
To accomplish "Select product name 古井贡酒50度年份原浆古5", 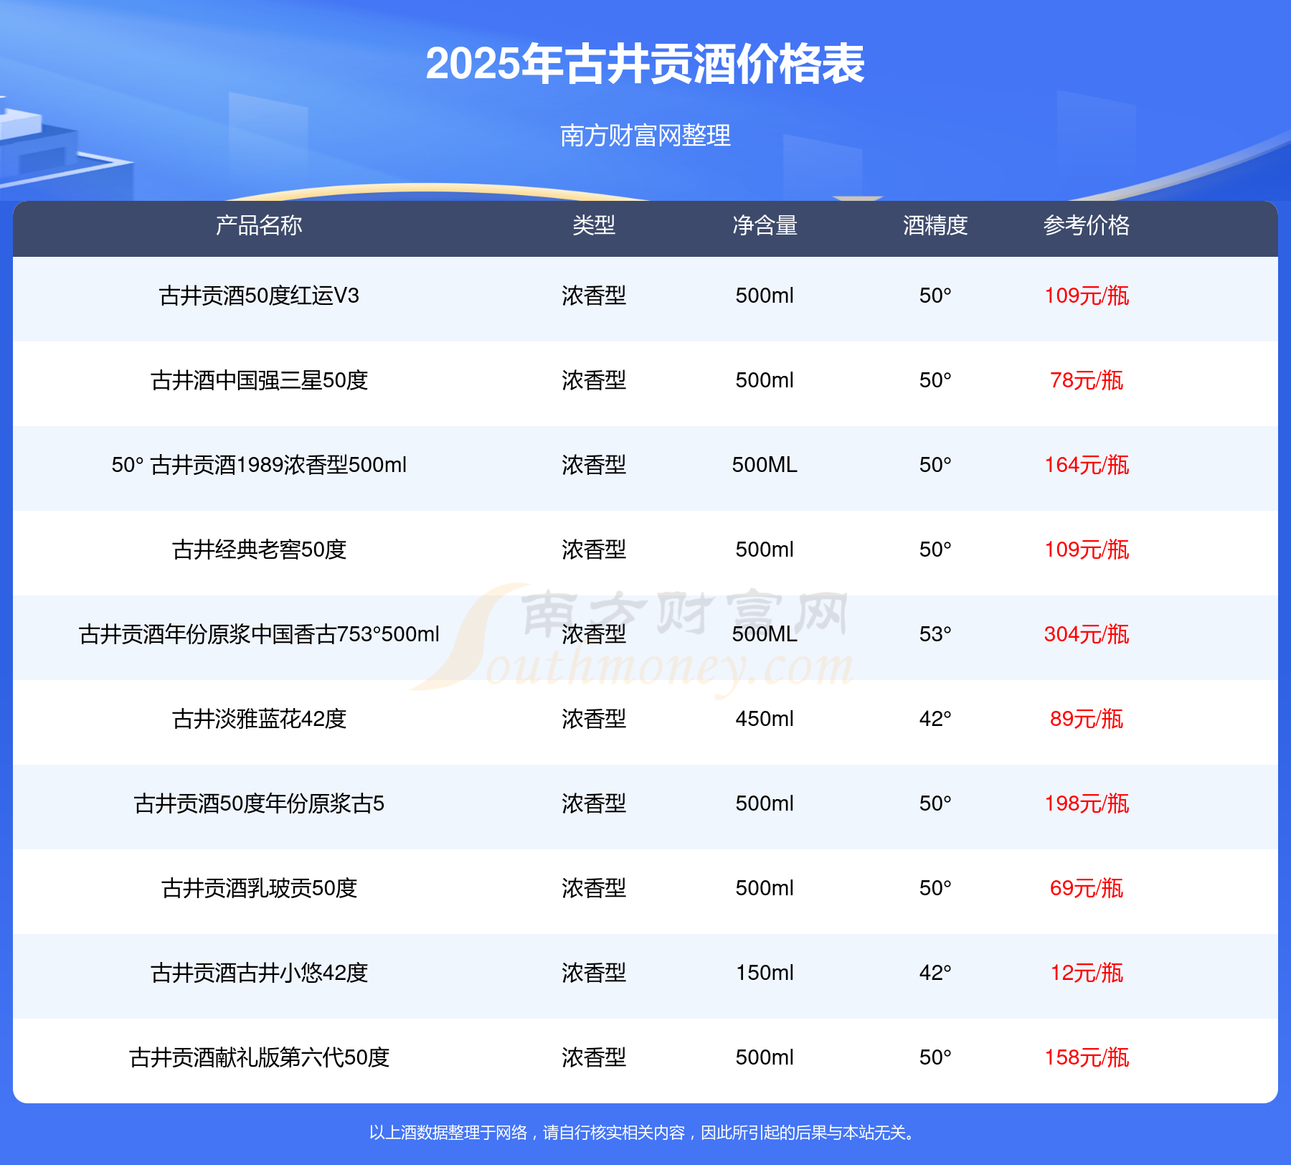I will [259, 803].
